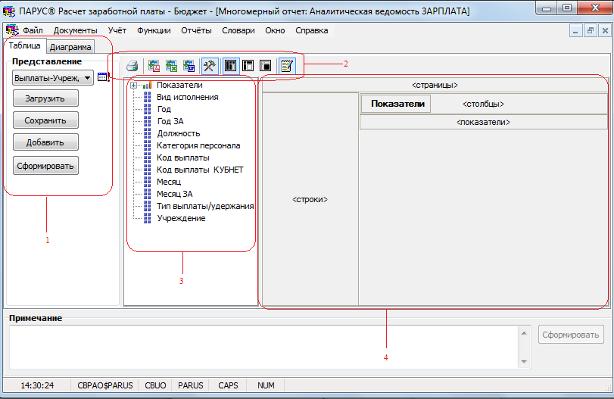
Task: Click the Показатели header button in the columns area
Action: tap(396, 104)
